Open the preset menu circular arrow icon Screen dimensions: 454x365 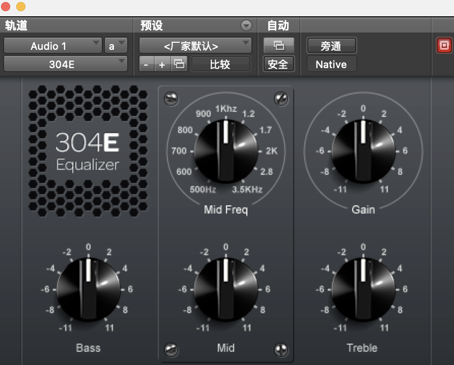pyautogui.click(x=246, y=25)
